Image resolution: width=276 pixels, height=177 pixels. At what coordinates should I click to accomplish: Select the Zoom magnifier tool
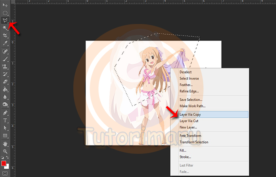(x=5, y=151)
